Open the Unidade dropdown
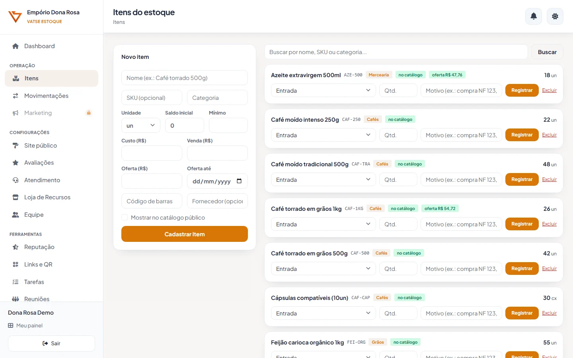The width and height of the screenshot is (573, 358). coord(140,125)
